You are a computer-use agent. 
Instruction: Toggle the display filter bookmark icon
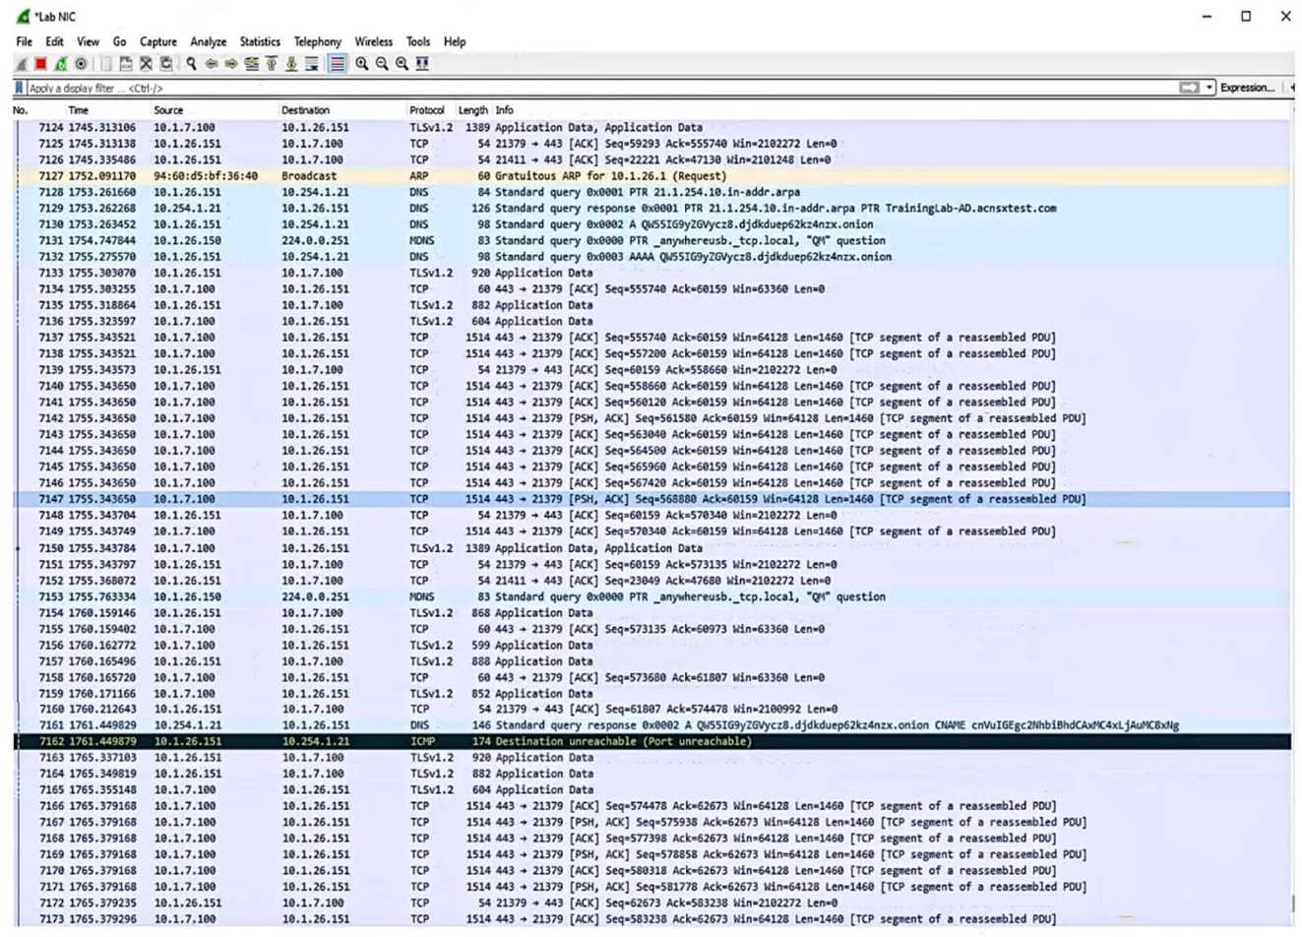(18, 88)
